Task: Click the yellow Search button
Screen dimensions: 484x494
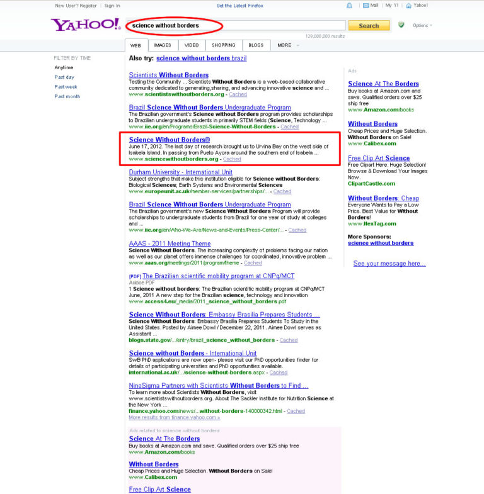Action: 369,26
